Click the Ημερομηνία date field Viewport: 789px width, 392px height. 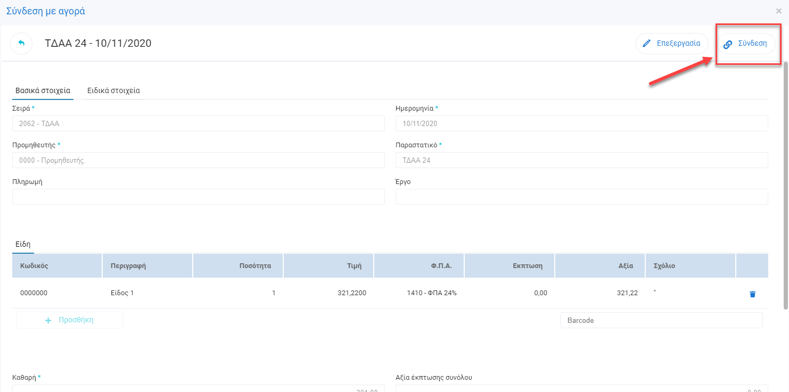tap(581, 123)
